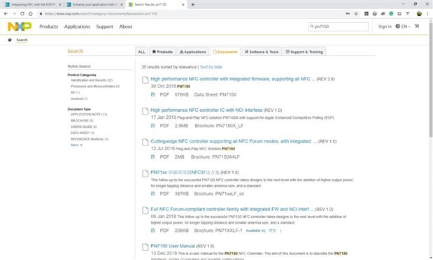Open the Applications menu
Screen dimensions: 433x260
tap(78, 27)
